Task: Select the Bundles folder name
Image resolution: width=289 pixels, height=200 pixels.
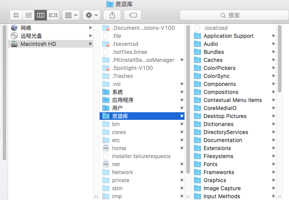Action: [x=214, y=52]
